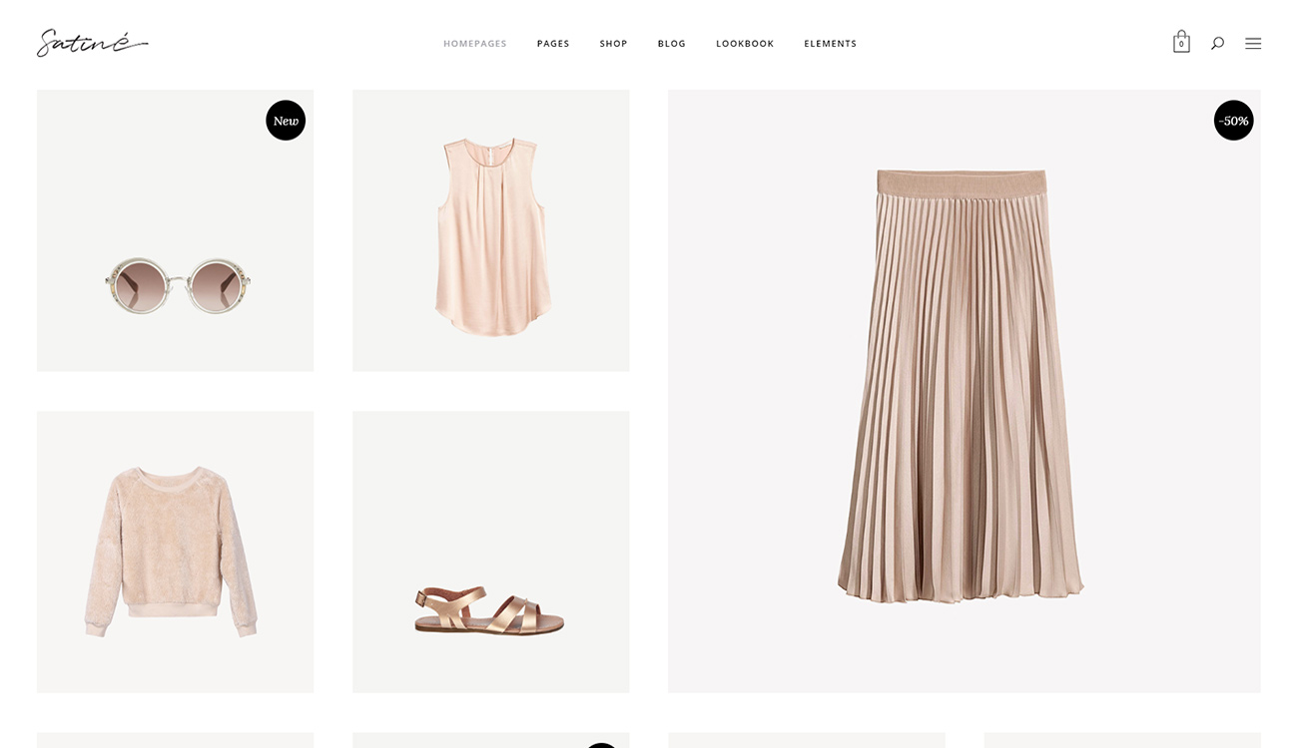Open the shopping bag cart icon
The width and height of the screenshot is (1298, 748).
tap(1181, 42)
